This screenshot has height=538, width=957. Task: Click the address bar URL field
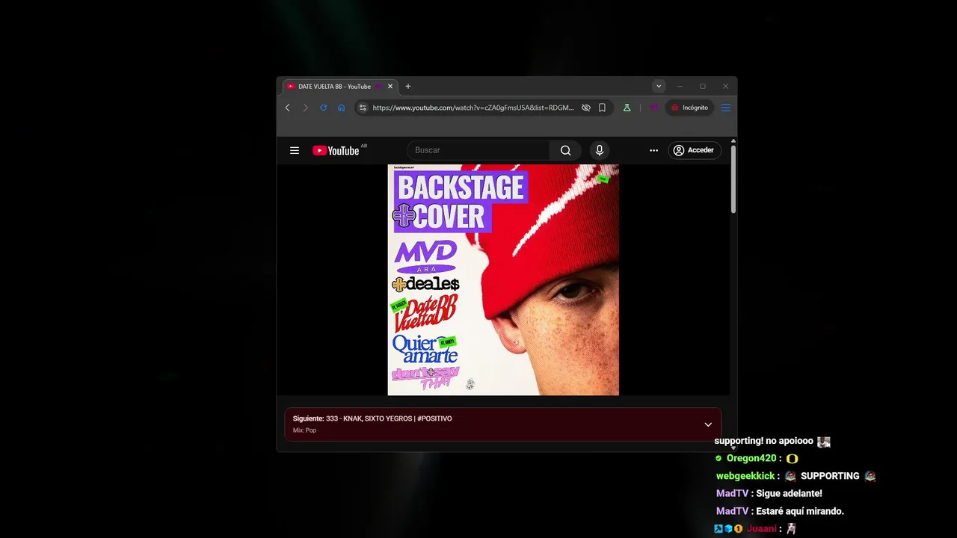473,108
